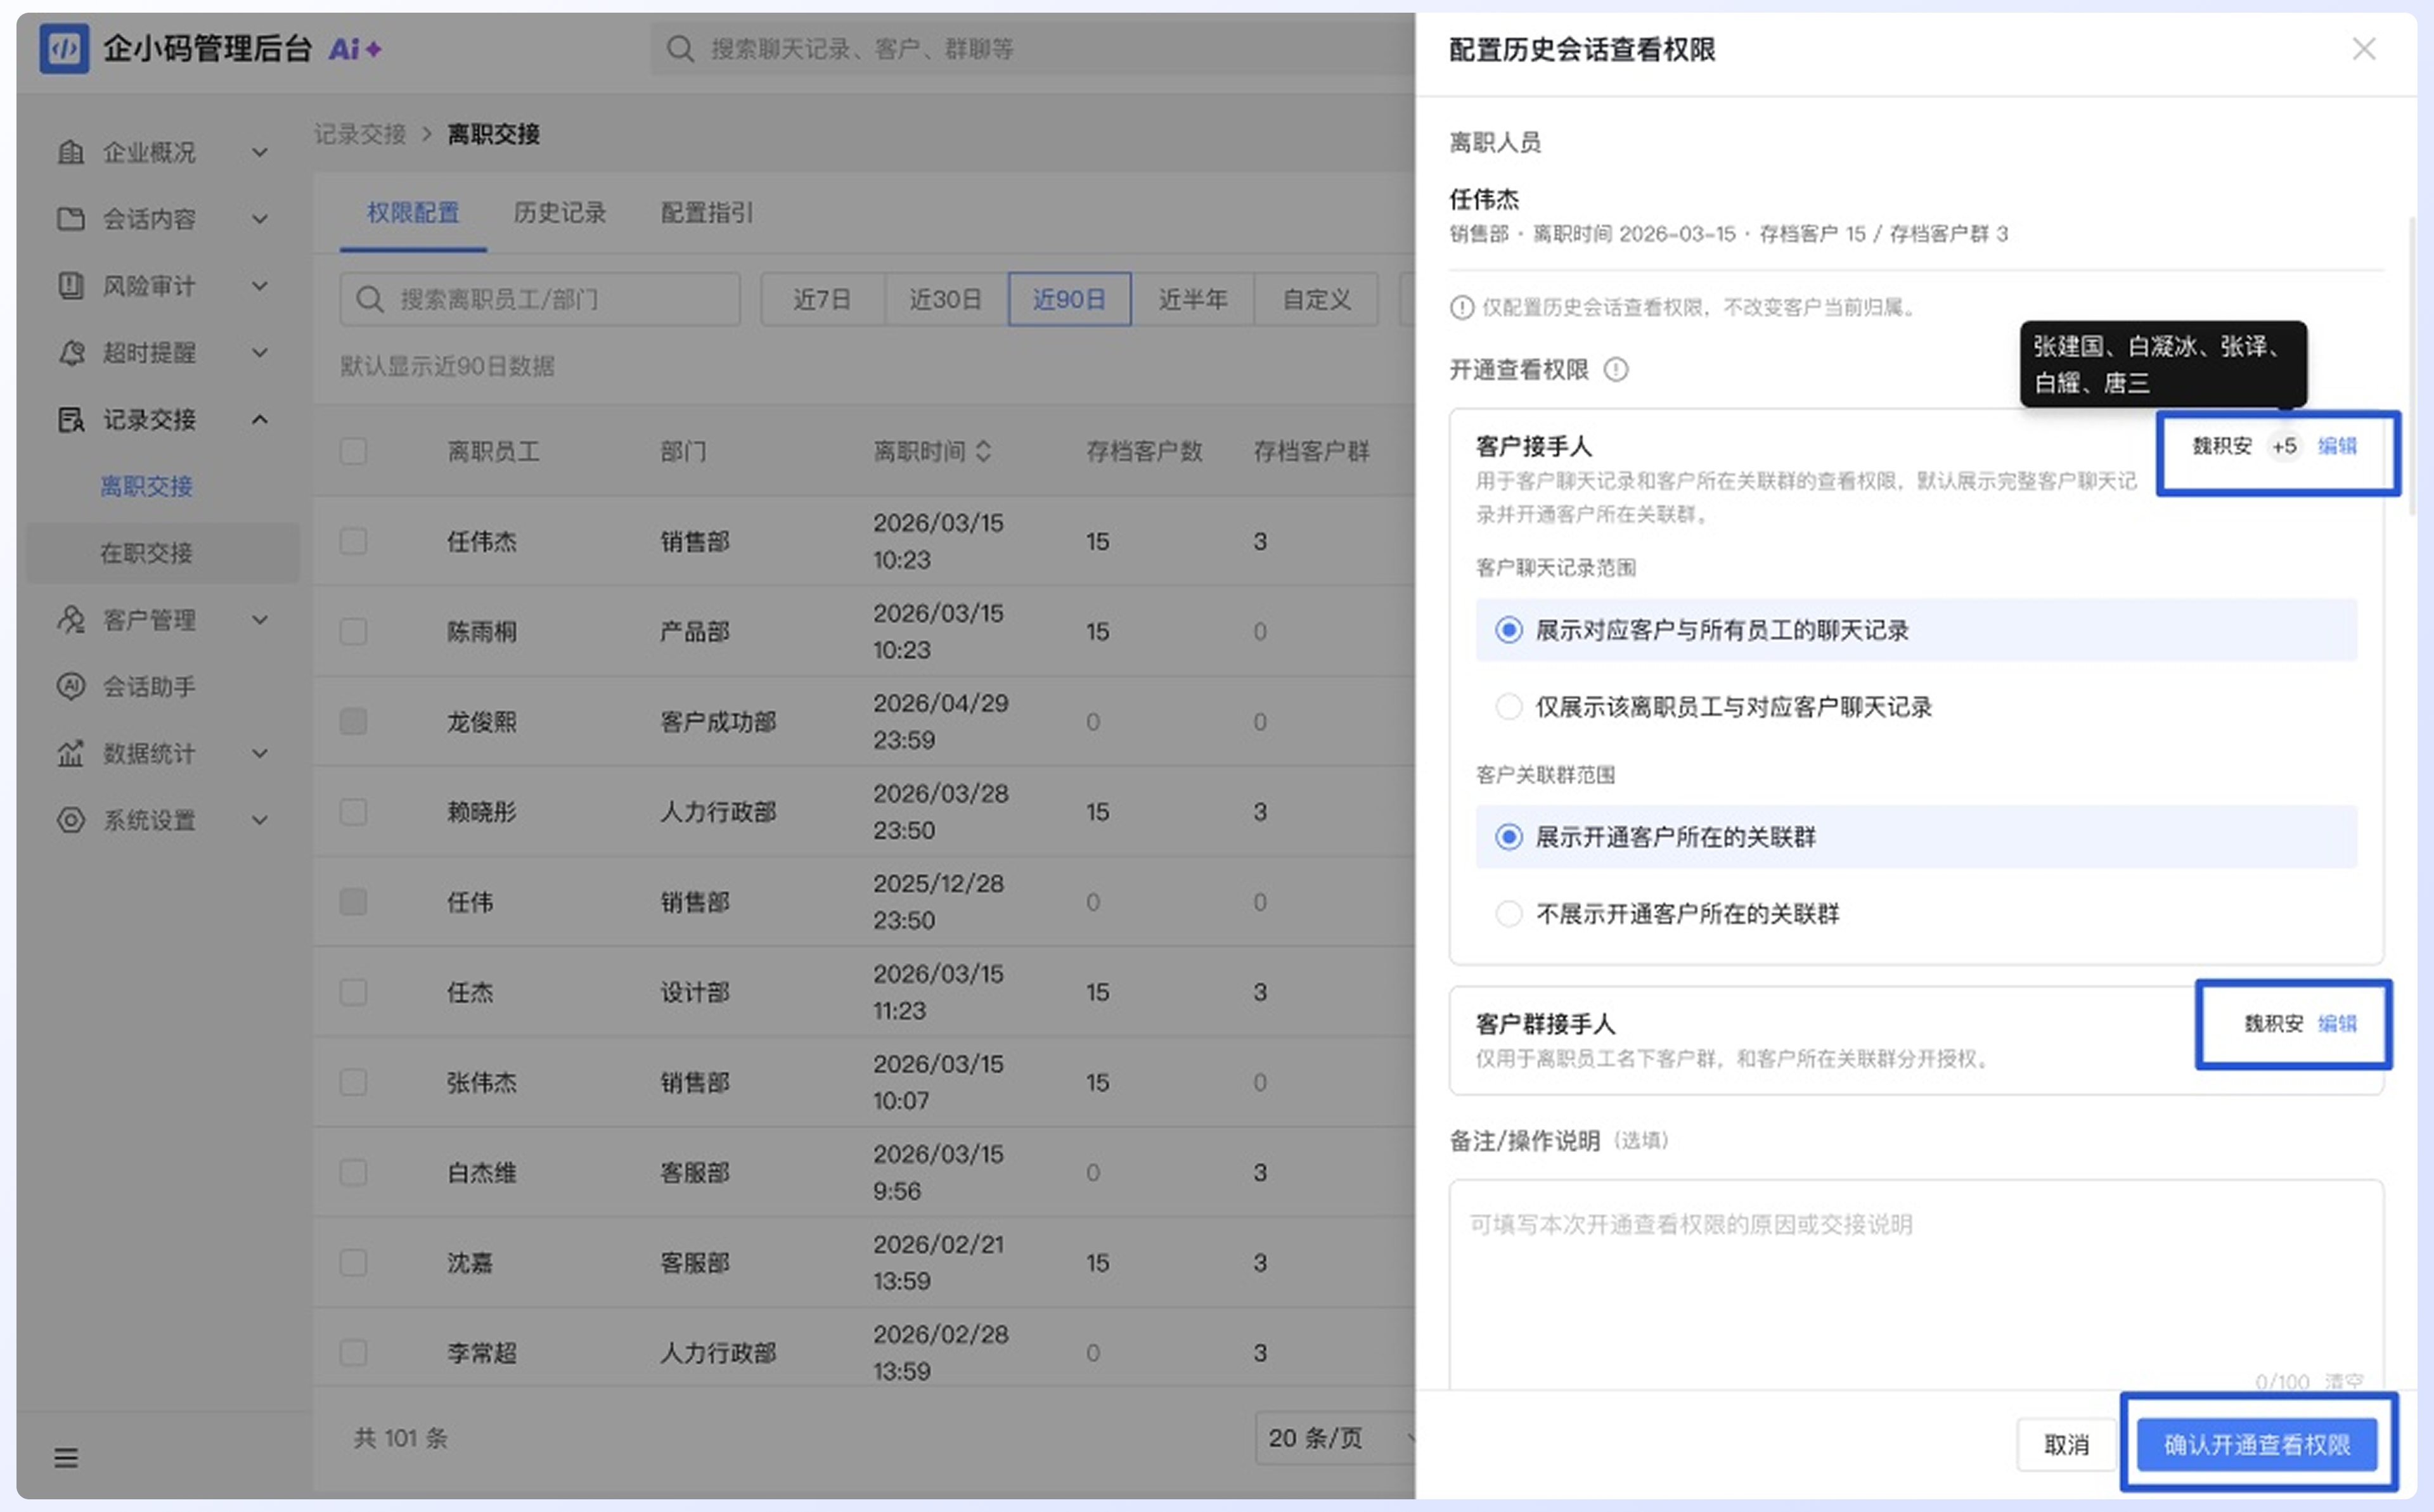Expand 企业概况 menu chevron

[x=260, y=153]
